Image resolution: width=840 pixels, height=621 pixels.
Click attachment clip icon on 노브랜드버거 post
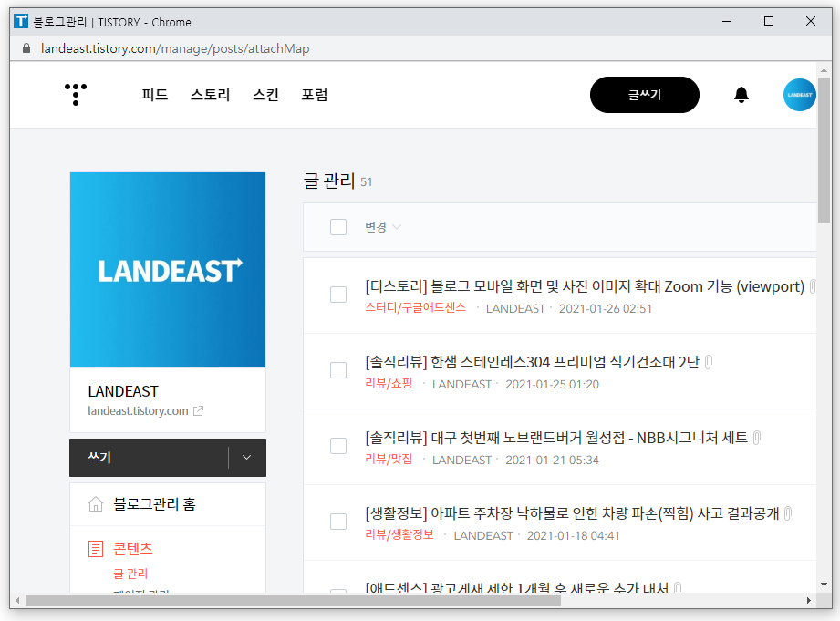click(x=756, y=438)
